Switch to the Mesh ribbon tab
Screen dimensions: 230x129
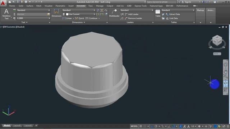(39, 6)
